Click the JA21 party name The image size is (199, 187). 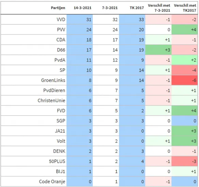[60, 131]
